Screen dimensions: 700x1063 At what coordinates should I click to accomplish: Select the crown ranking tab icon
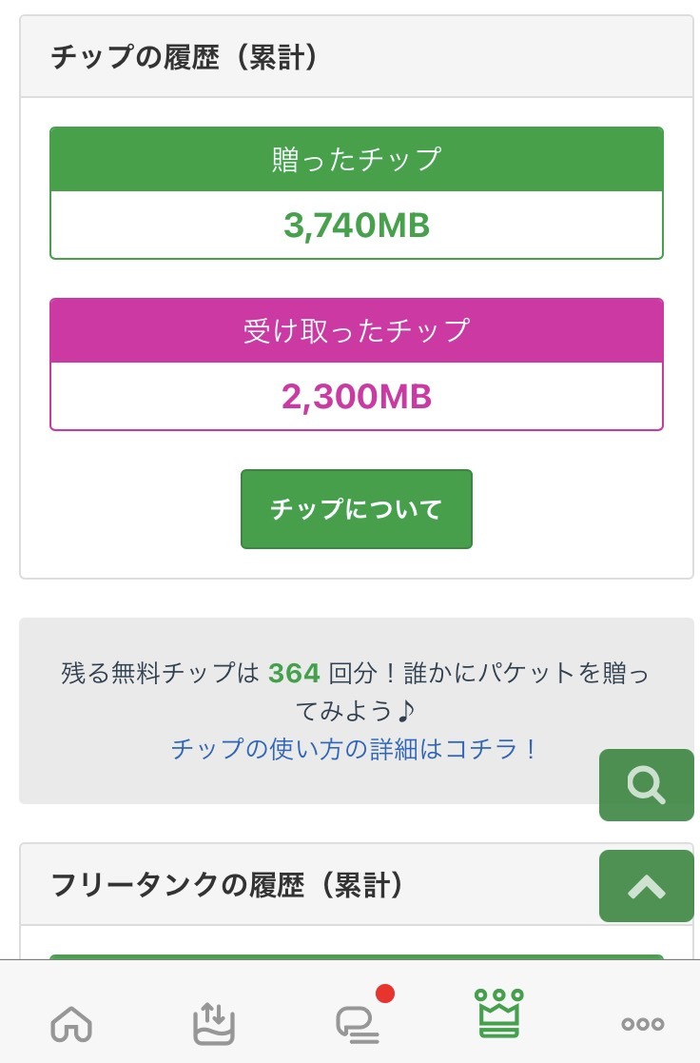point(499,1014)
